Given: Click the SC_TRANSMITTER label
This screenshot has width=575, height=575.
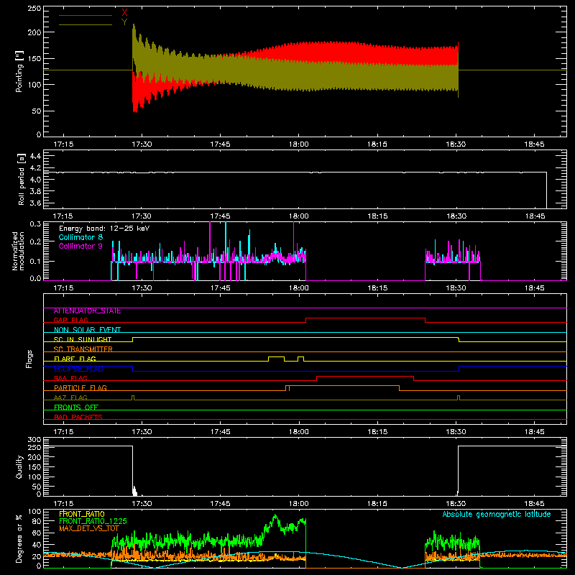Looking at the screenshot, I should coord(83,349).
